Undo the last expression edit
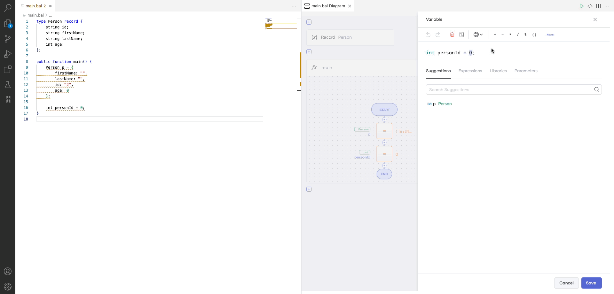614x294 pixels. [428, 35]
